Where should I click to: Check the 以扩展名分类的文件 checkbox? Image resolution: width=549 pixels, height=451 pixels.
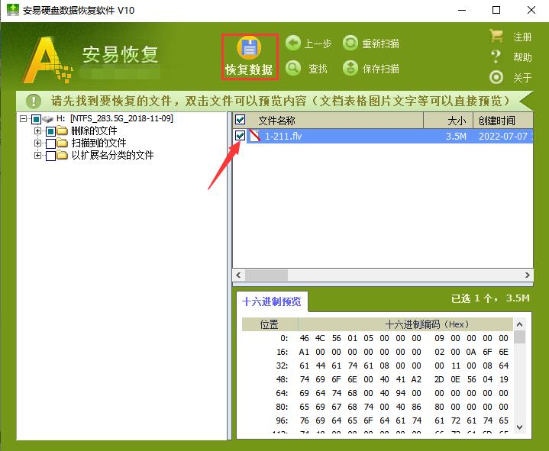click(50, 156)
